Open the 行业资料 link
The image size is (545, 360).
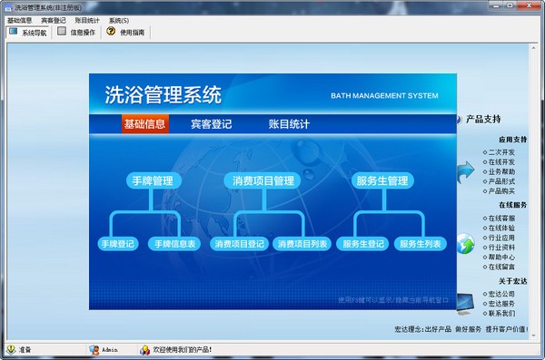pyautogui.click(x=501, y=248)
